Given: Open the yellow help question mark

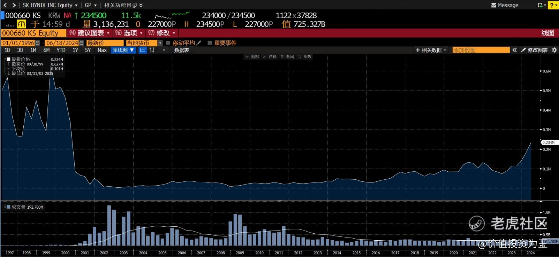Looking at the screenshot, I should coord(553,5).
